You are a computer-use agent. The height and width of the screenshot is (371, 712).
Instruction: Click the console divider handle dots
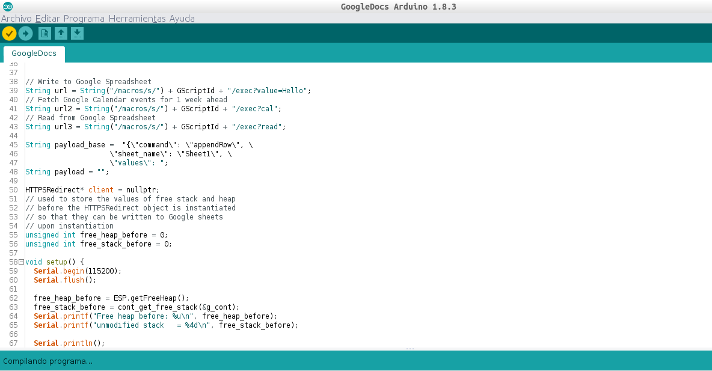point(410,349)
